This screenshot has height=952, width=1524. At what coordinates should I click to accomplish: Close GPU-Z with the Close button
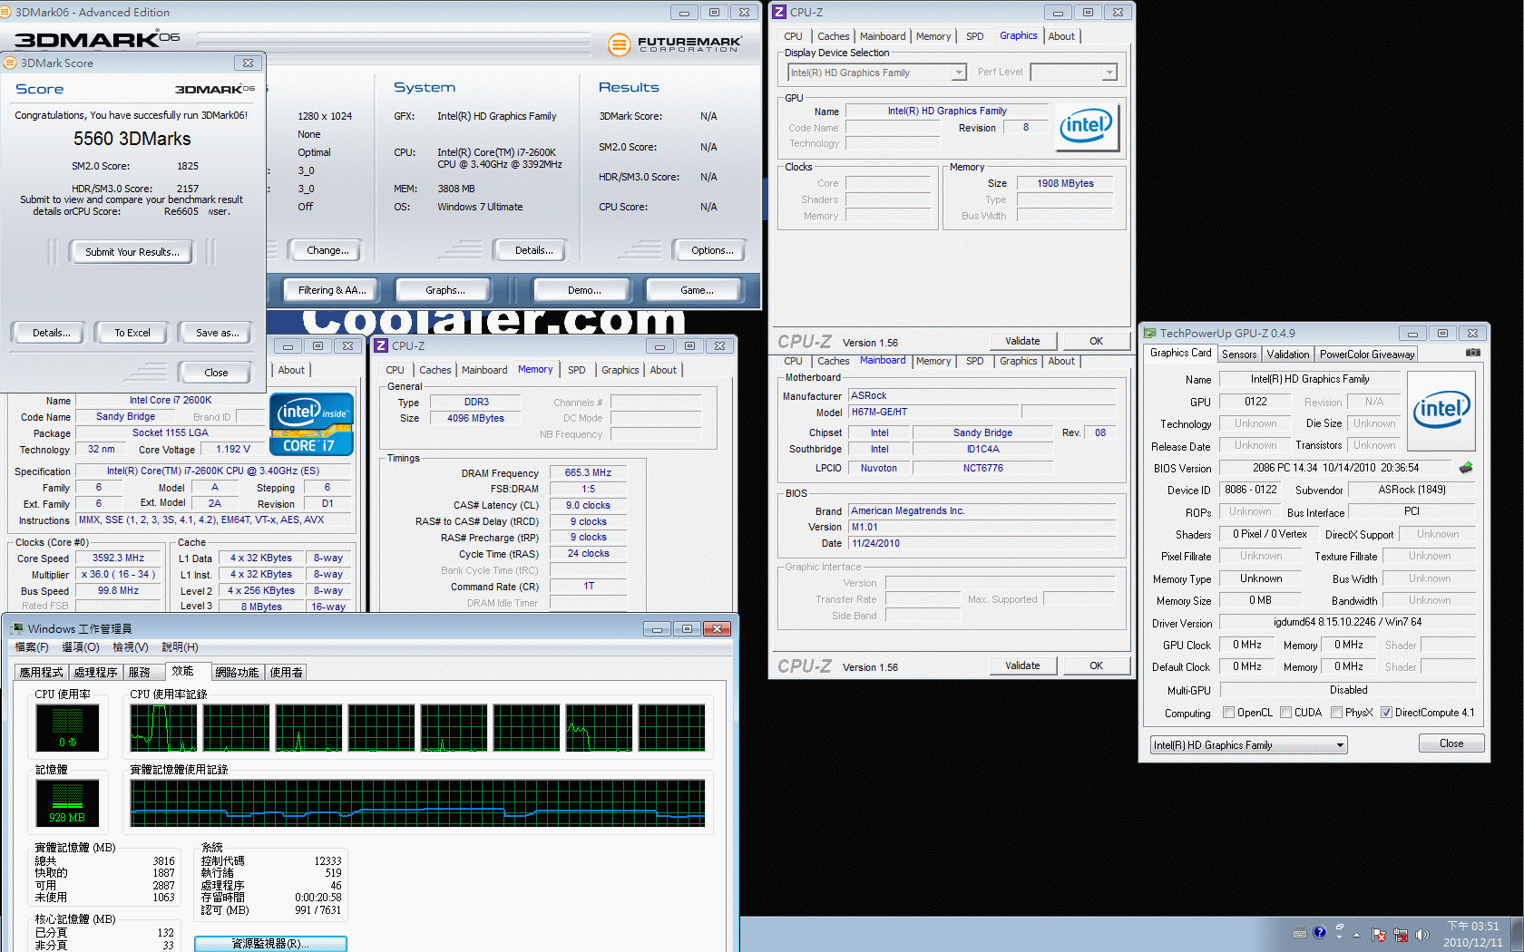1451,743
